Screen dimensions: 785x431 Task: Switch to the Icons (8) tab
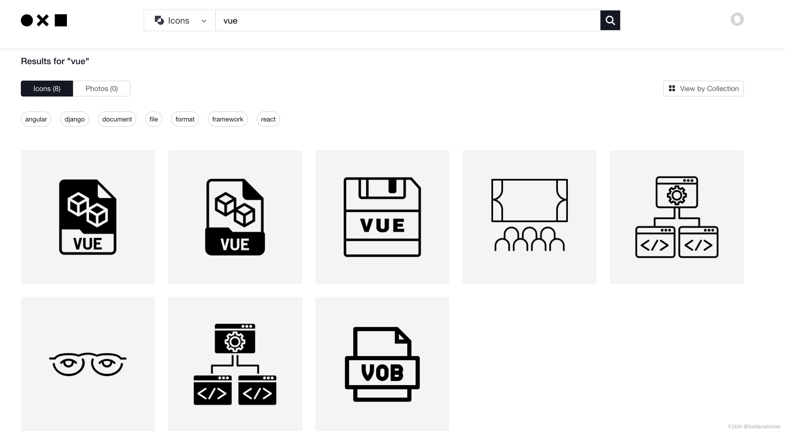coord(47,89)
